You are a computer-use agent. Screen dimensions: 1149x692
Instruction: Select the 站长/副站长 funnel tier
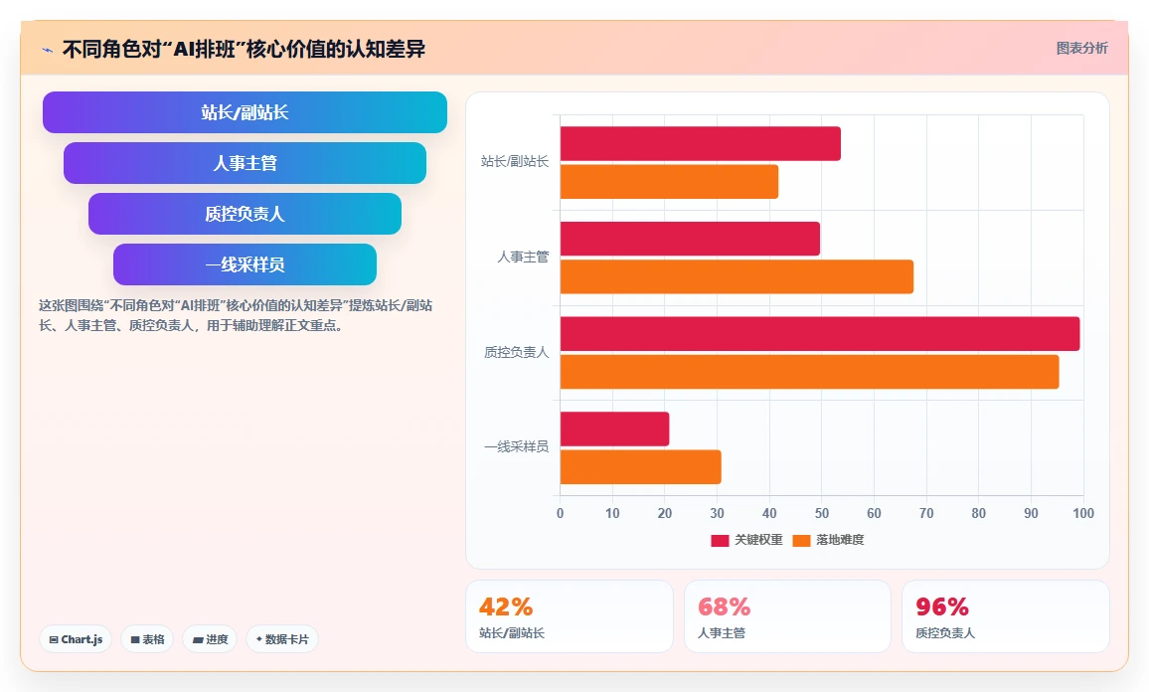(245, 112)
